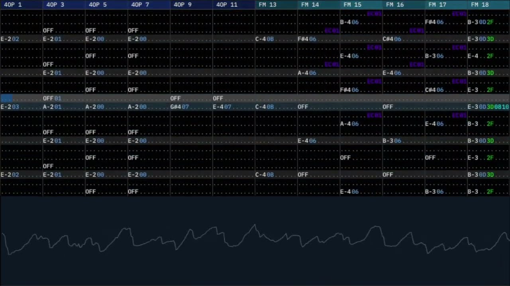Select the C#4 06 note in FM 17

[x=435, y=90]
